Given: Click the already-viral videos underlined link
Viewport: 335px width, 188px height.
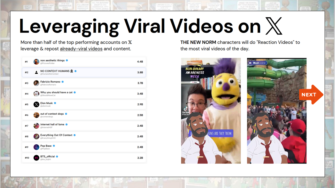Looking at the screenshot, I should (81, 49).
